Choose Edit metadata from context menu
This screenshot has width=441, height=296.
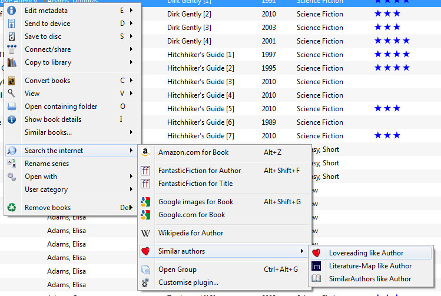(72, 11)
